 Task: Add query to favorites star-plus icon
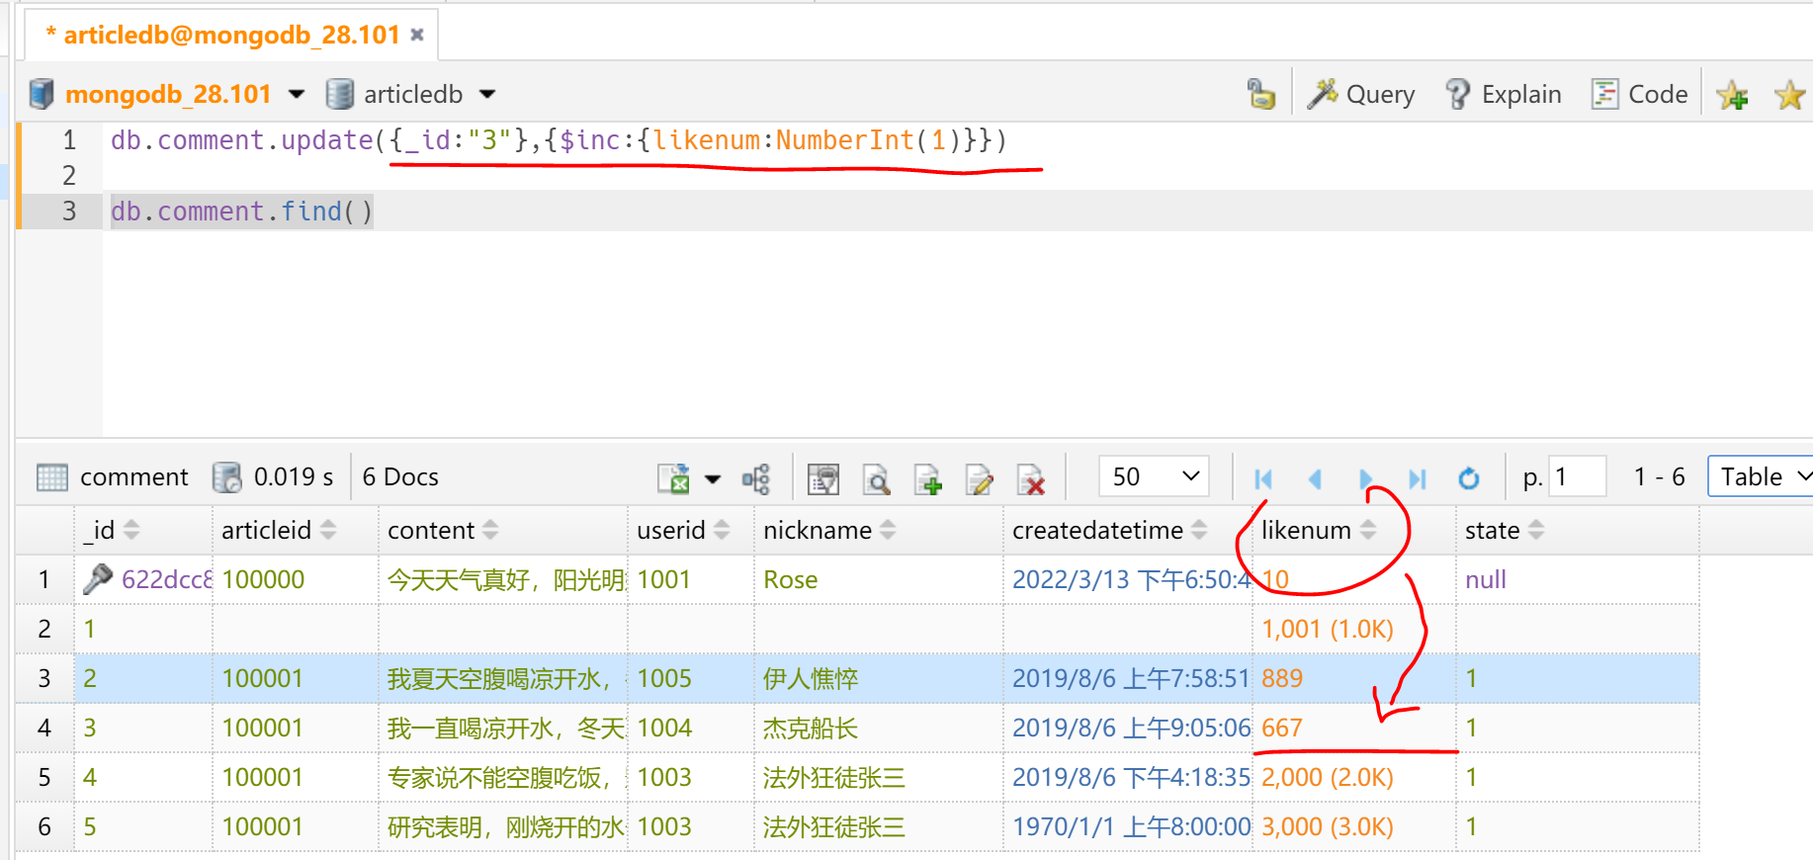1732,95
